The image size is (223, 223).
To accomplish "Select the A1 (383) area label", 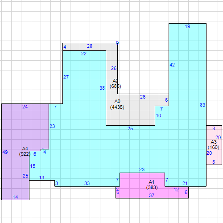I will 152,185.
